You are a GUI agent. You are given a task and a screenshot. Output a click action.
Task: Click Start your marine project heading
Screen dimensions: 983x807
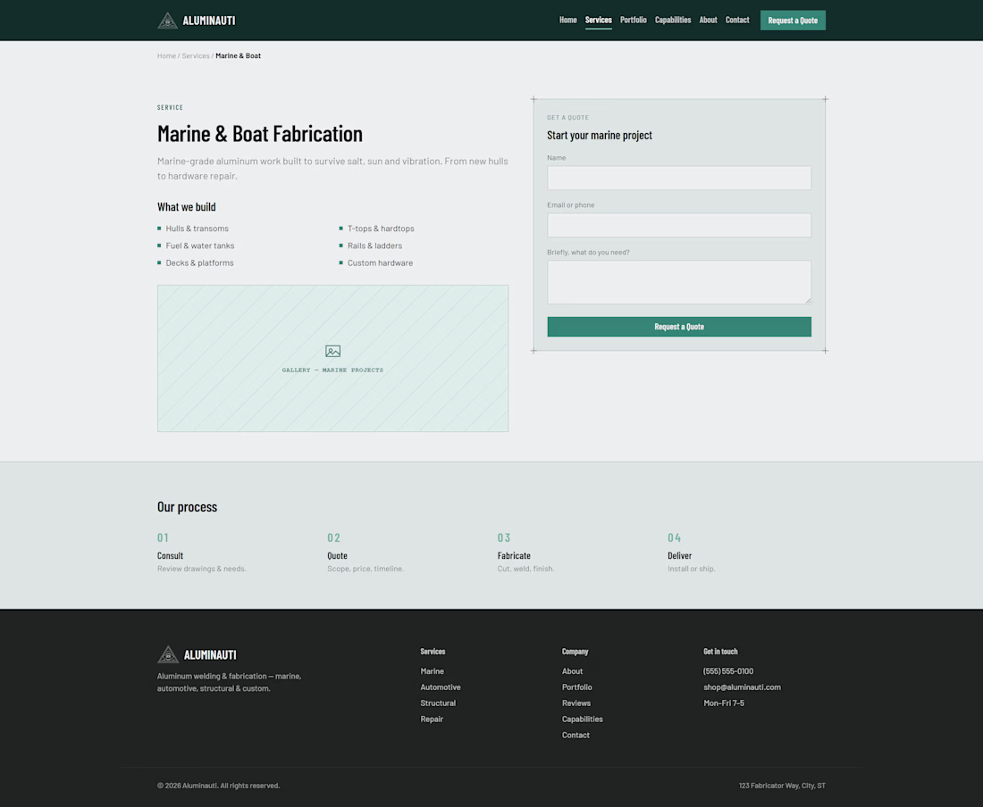pyautogui.click(x=600, y=135)
